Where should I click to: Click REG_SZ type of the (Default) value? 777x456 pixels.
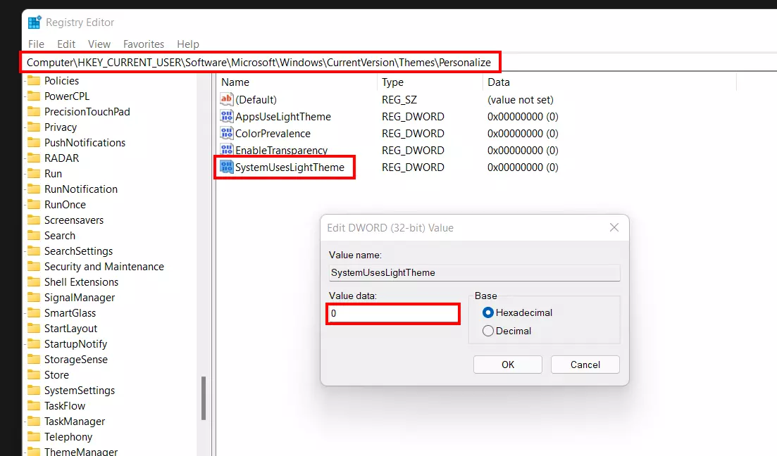pyautogui.click(x=399, y=99)
